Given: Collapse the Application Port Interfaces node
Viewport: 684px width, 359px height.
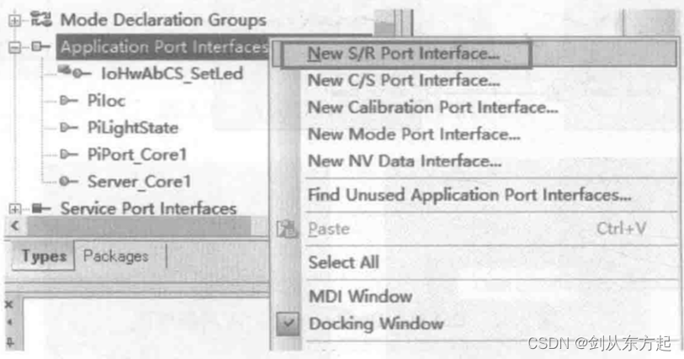Looking at the screenshot, I should 14,48.
